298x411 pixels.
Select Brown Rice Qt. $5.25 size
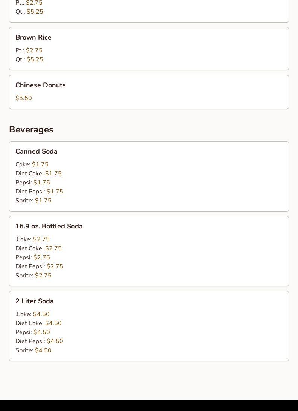click(x=29, y=59)
